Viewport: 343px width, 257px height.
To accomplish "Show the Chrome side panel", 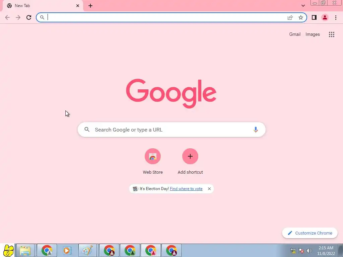I will (x=314, y=17).
